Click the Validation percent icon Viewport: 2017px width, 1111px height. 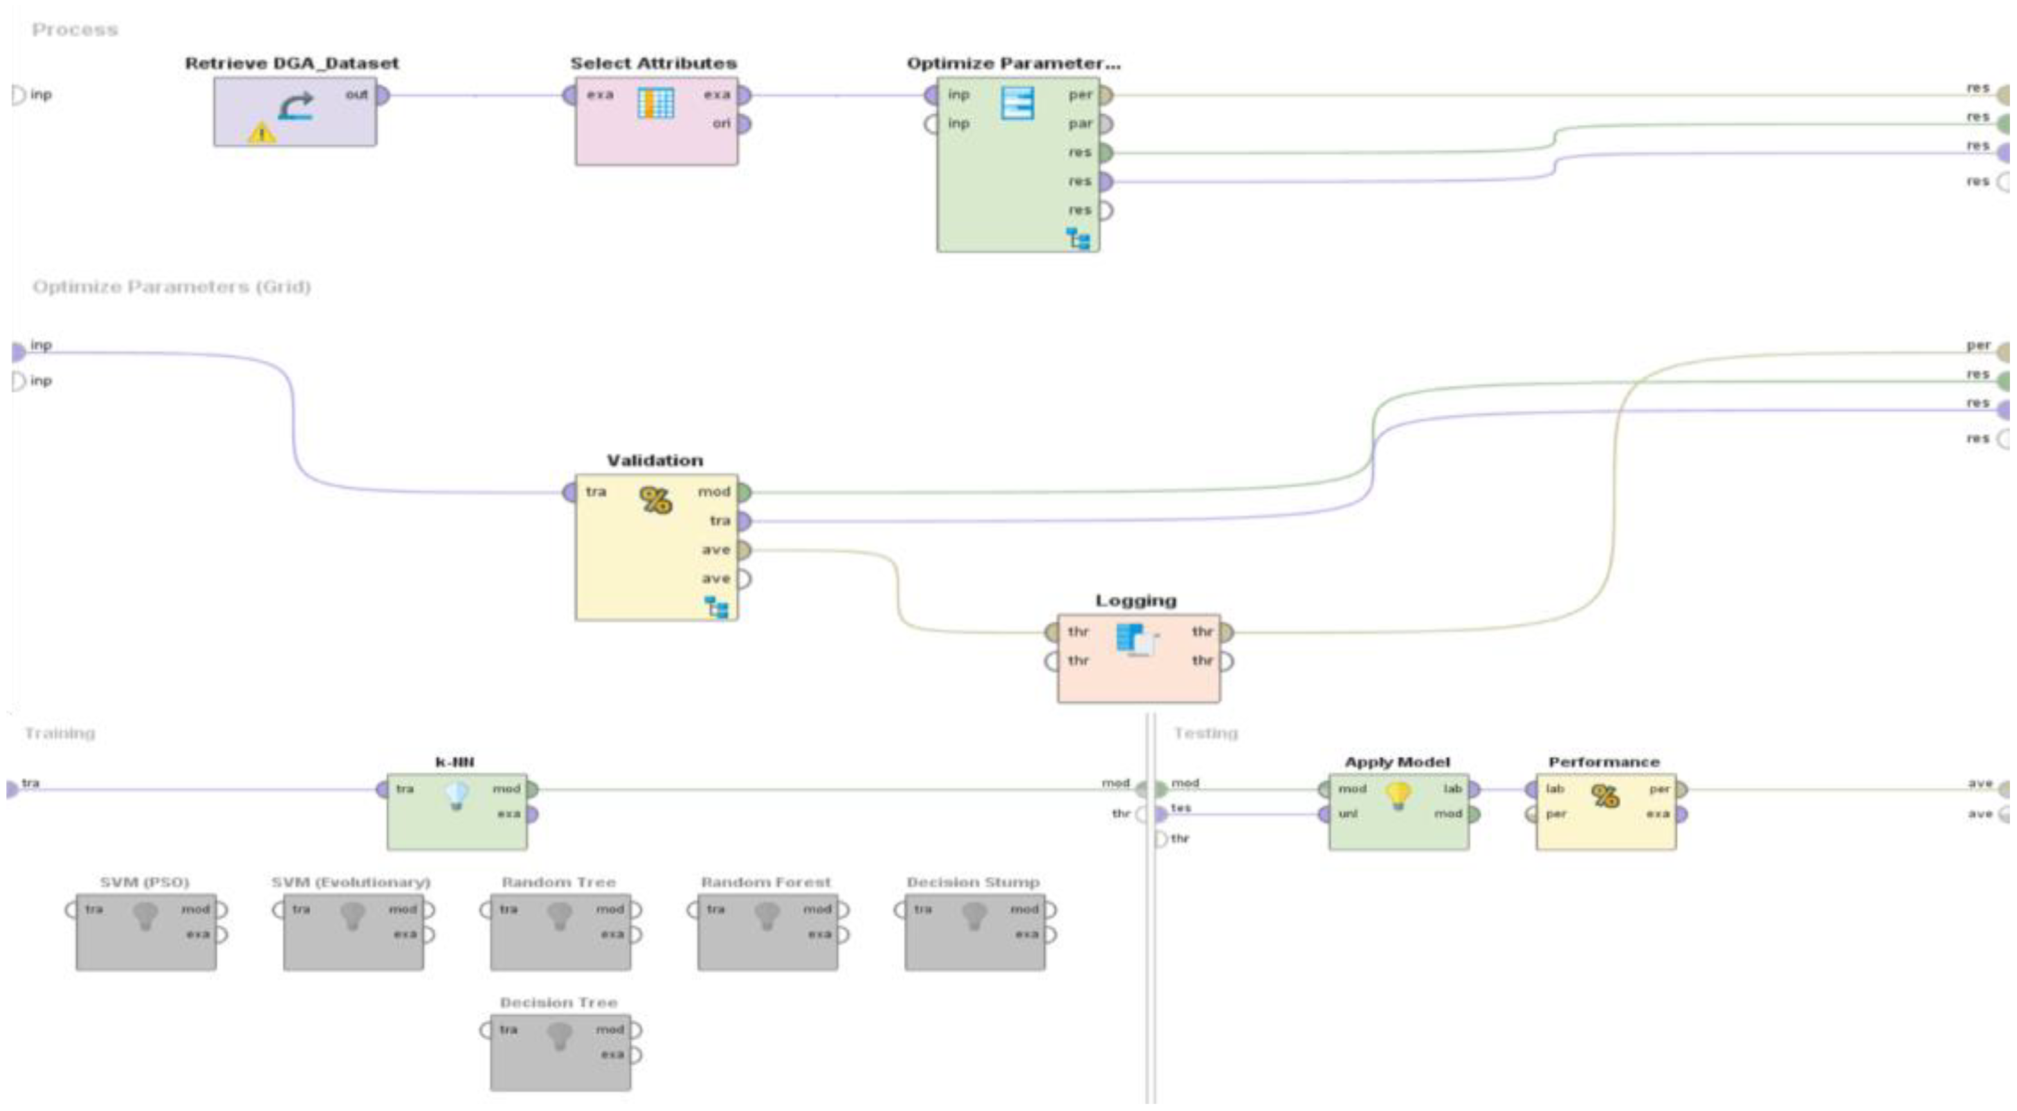(x=655, y=500)
